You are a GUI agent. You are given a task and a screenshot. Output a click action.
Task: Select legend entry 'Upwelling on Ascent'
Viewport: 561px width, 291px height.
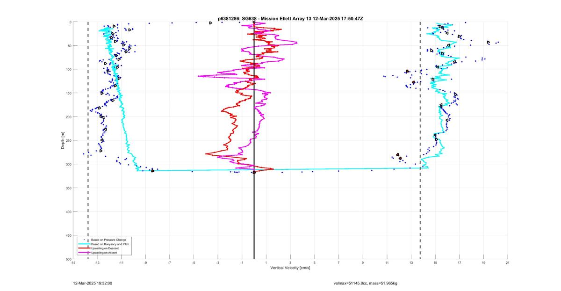(x=105, y=253)
